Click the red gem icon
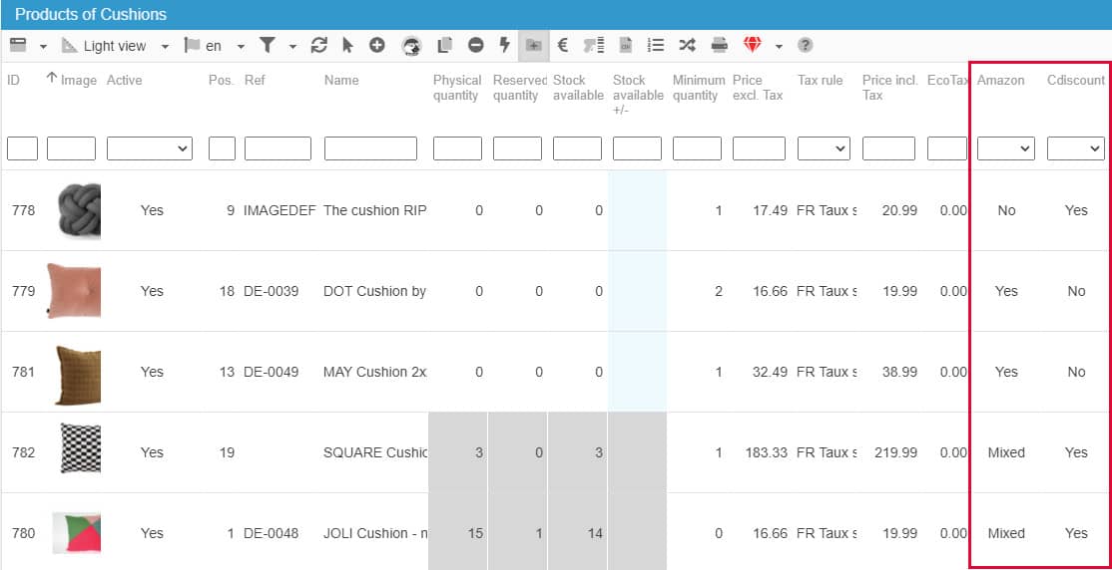The height and width of the screenshot is (570, 1112). (x=753, y=45)
